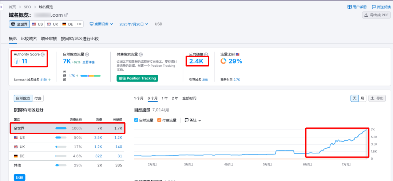393x181 pixels.
Task: Open the ••• more databases menu
Action: (x=79, y=24)
